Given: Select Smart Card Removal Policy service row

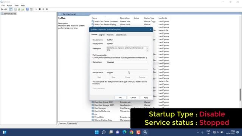Looking at the screenshot, I should click(x=130, y=24).
